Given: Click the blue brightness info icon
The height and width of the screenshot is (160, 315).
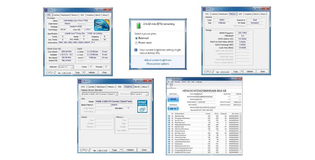Looking at the screenshot, I should [136, 50].
